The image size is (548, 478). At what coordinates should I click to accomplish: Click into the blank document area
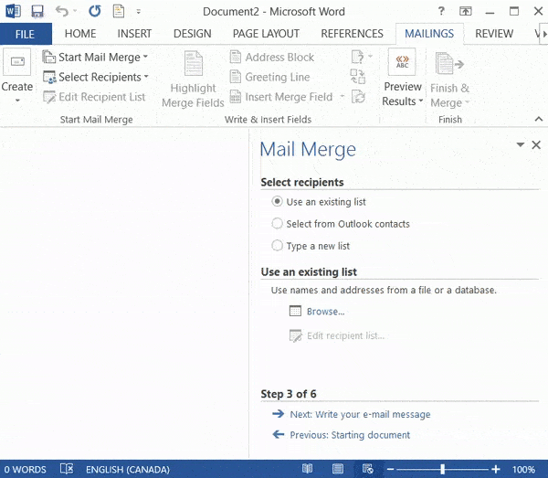124,293
